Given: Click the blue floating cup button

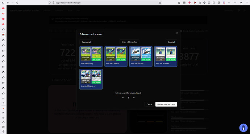Looking at the screenshot, I should click(243, 128).
